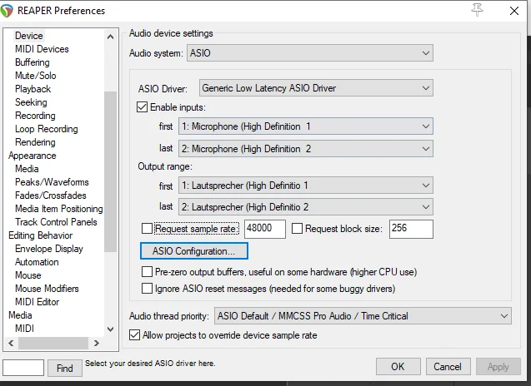Expand the ASIO Driver dropdown
Screen dimensions: 531x386
316,88
